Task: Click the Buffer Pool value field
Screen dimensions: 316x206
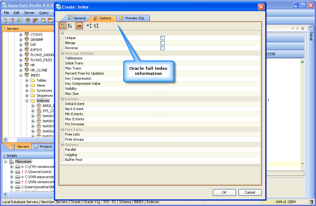Action: click(x=210, y=160)
